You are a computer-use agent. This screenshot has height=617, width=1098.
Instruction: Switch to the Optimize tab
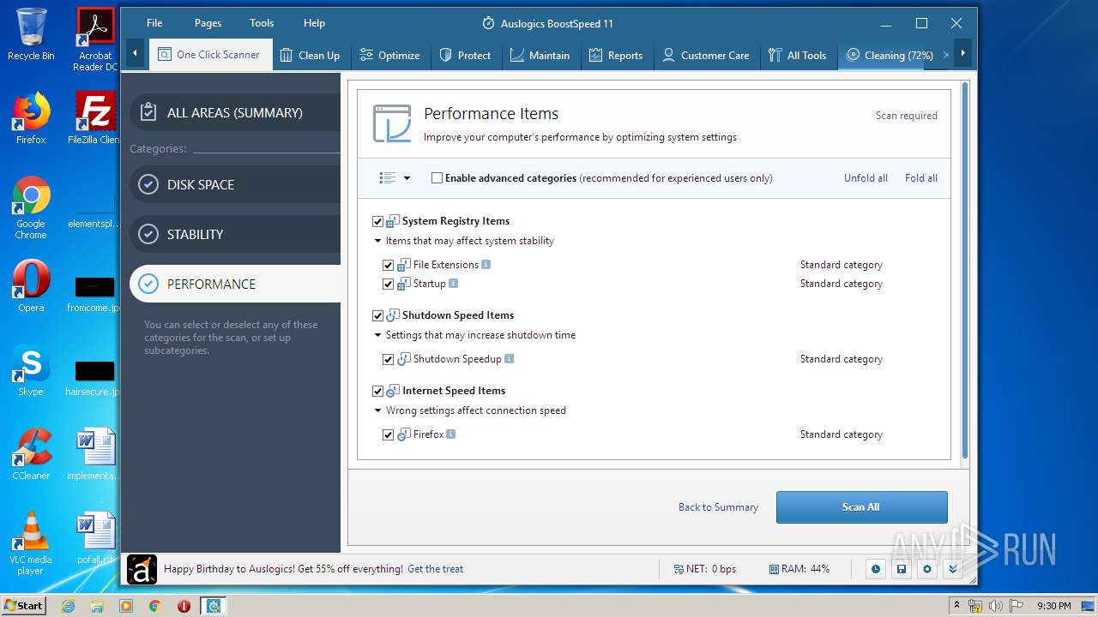pyautogui.click(x=389, y=55)
